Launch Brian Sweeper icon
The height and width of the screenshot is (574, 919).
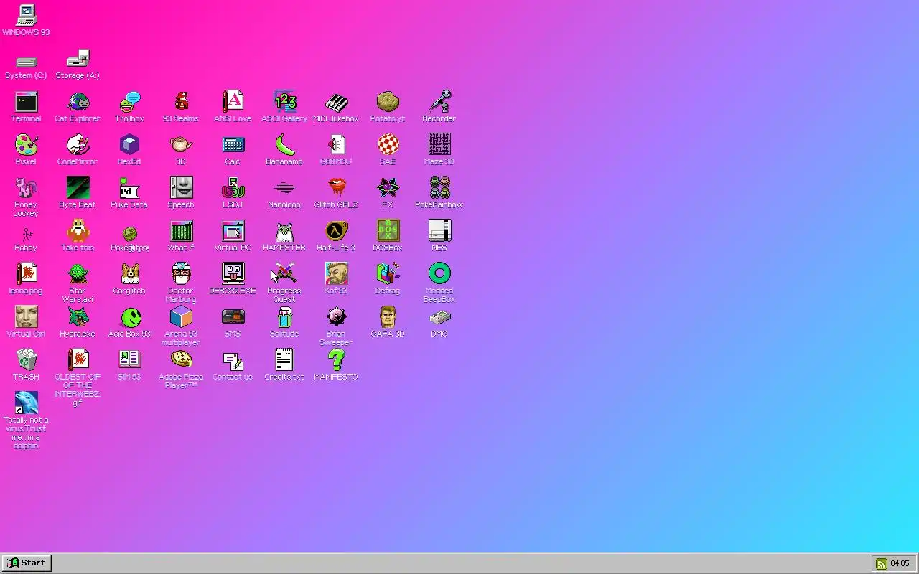pos(336,317)
